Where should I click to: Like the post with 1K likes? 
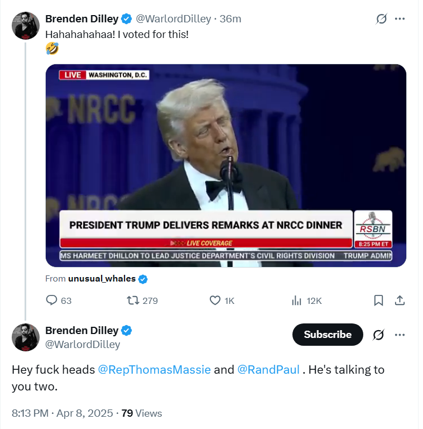(x=215, y=301)
